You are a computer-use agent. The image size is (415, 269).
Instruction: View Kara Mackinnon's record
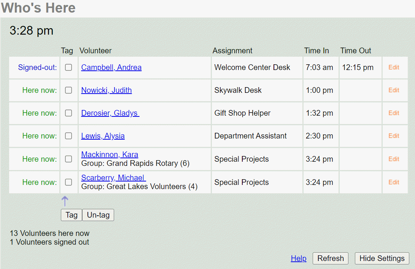click(x=110, y=154)
